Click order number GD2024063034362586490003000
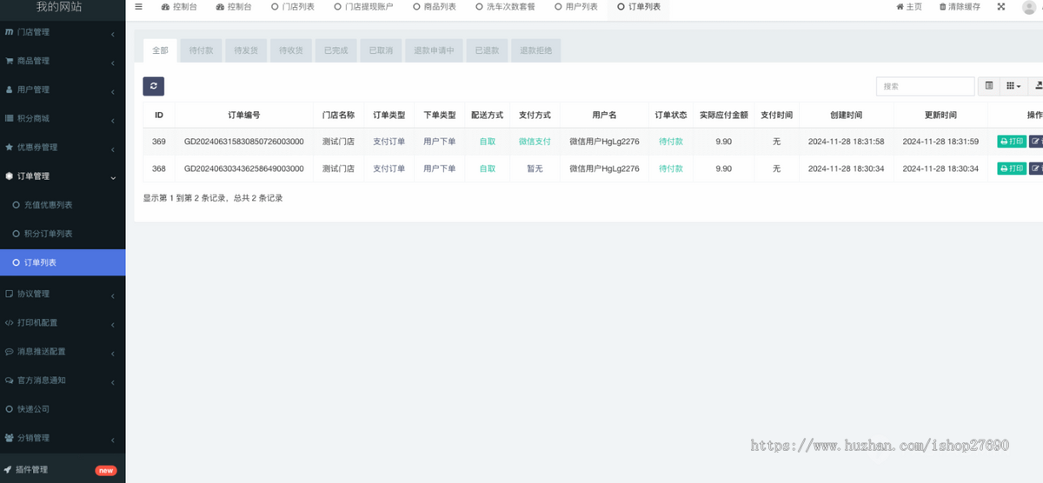Image resolution: width=1043 pixels, height=483 pixels. 243,169
